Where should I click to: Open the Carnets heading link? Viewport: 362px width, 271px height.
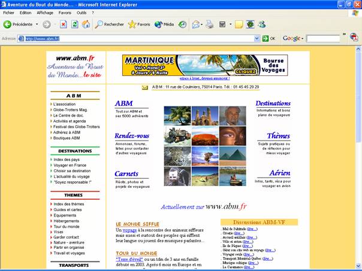[x=126, y=173]
